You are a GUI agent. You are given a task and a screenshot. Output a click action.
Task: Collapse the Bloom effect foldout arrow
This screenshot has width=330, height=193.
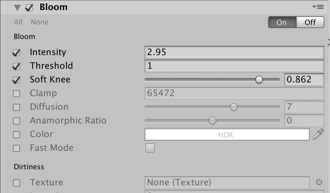pos(17,8)
